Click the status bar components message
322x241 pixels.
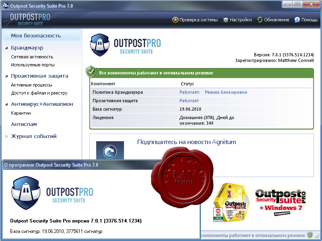tap(253, 235)
